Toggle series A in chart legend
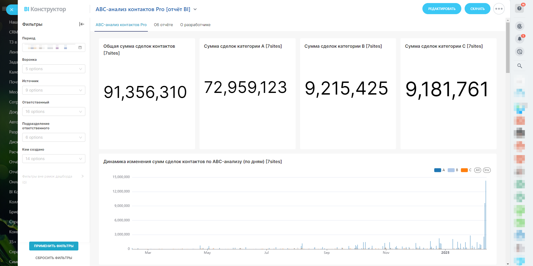533x266 pixels. [x=438, y=170]
